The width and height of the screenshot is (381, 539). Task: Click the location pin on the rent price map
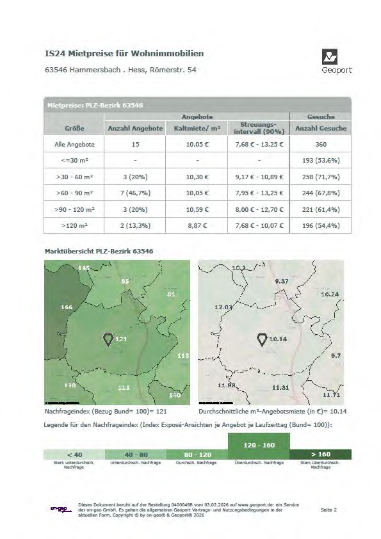[x=263, y=340]
